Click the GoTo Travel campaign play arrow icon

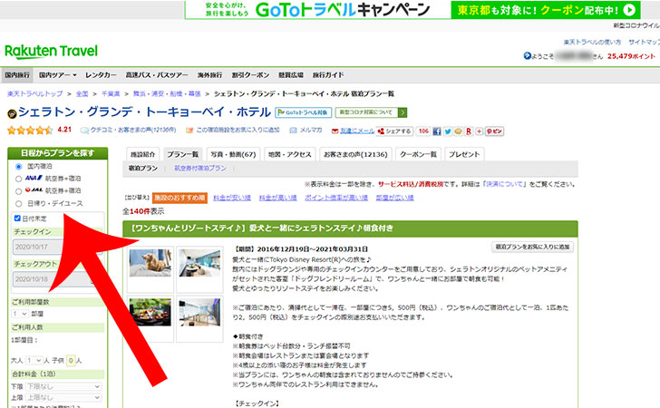[x=629, y=10]
